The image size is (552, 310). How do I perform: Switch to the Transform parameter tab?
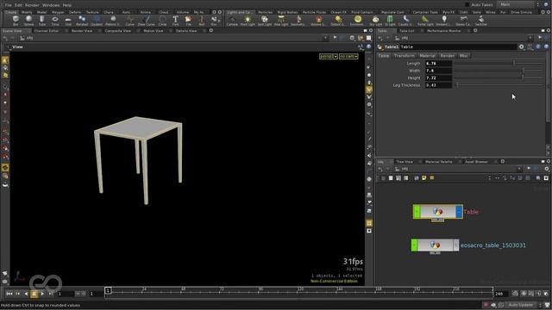coord(405,55)
